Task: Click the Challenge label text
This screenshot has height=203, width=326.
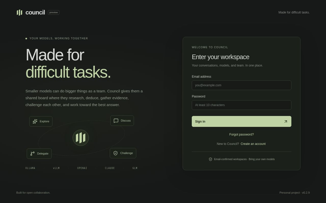Action: point(127,153)
